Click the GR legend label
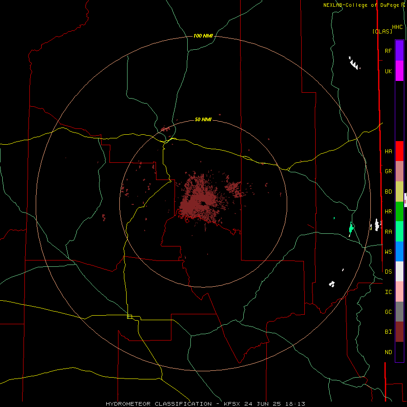Image resolution: width=407 pixels, height=407 pixels. pos(388,171)
